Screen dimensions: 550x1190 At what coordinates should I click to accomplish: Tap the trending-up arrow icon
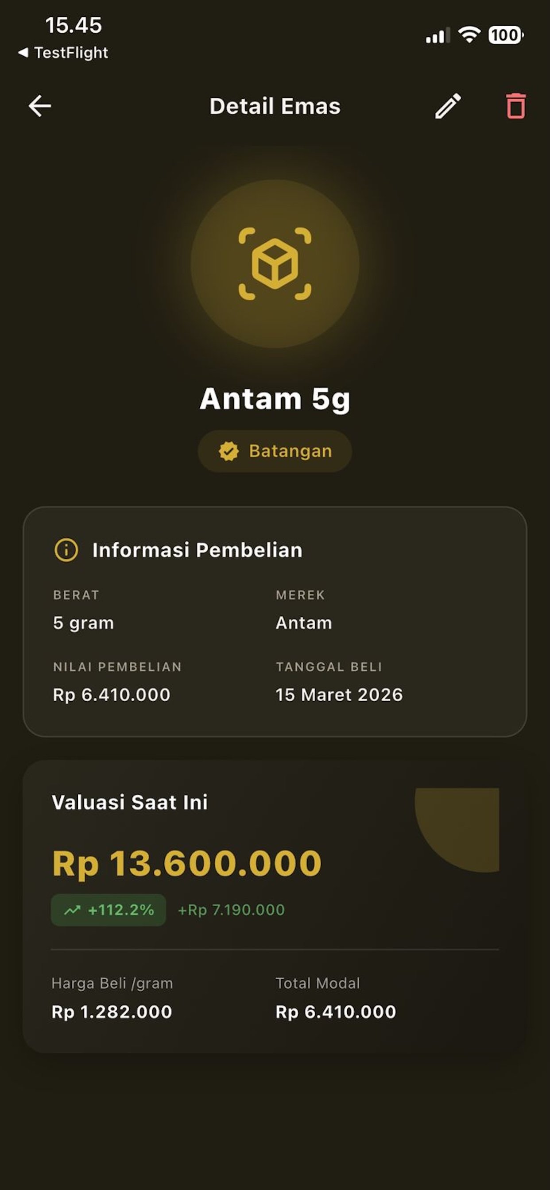click(x=72, y=910)
